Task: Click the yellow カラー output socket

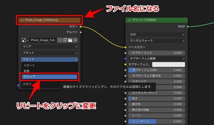Action: click(81, 27)
